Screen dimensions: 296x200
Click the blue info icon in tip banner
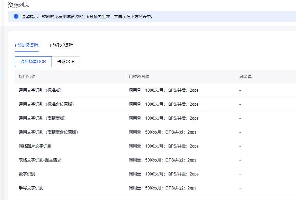pos(16,17)
